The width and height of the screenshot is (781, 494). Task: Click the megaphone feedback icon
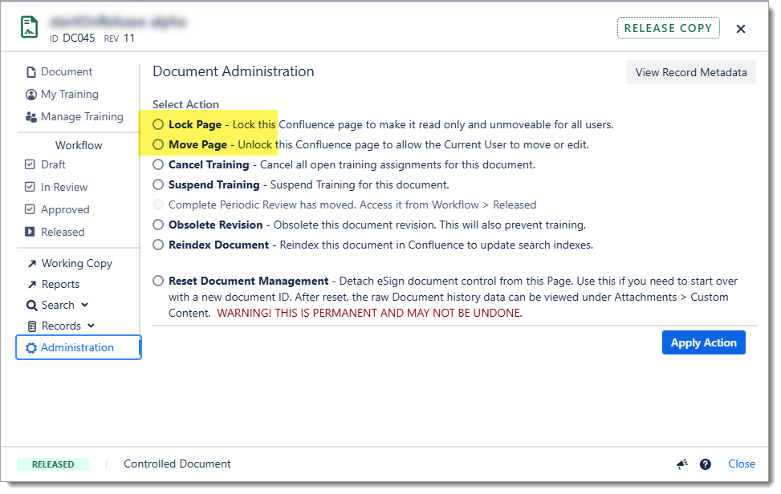pos(682,464)
